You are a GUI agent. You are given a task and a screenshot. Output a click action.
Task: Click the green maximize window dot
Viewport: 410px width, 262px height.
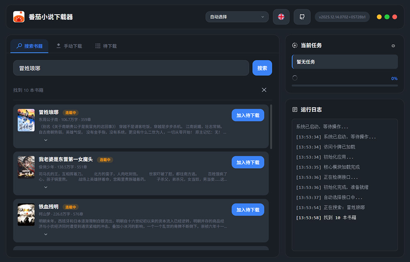pyautogui.click(x=387, y=17)
